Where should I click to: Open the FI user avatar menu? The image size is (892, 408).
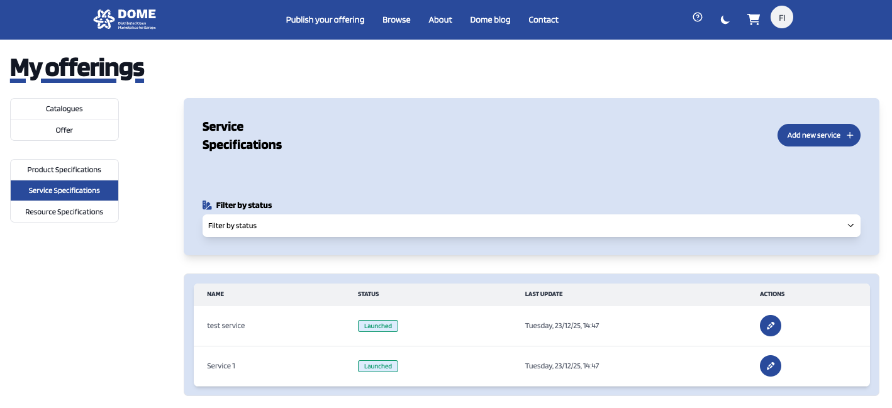(781, 18)
